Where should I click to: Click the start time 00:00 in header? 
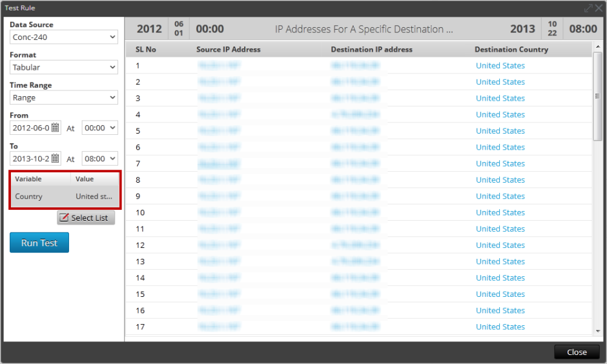click(210, 29)
